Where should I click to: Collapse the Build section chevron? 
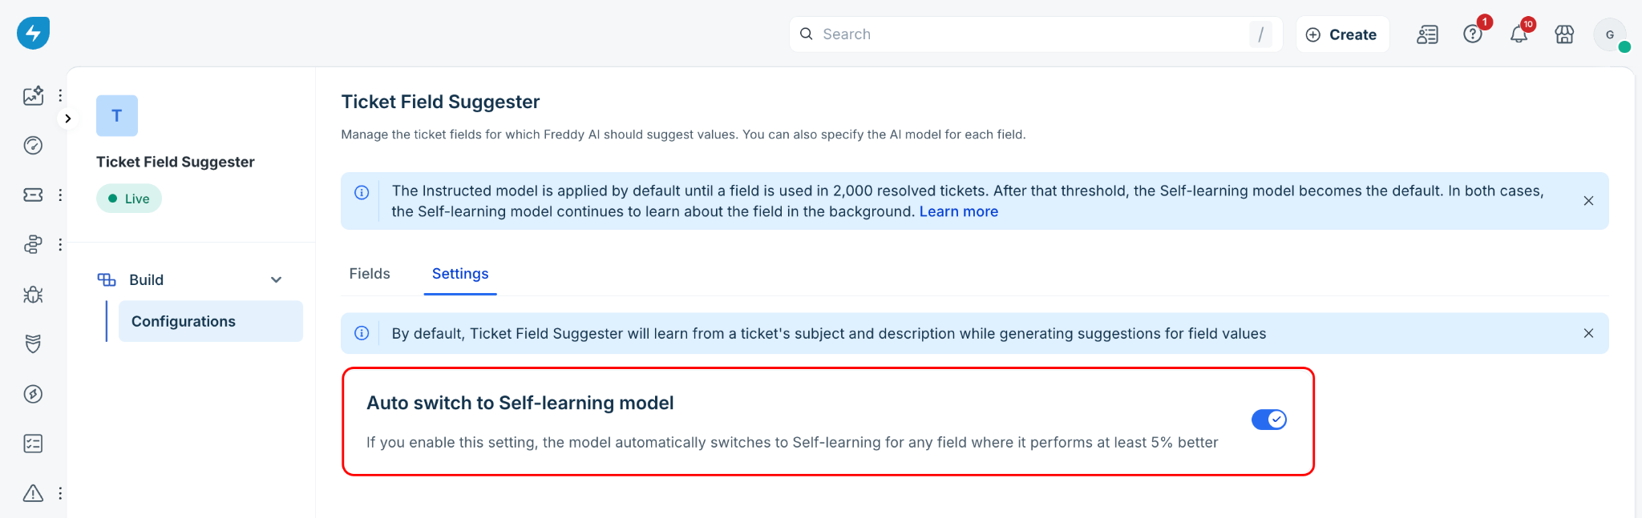click(276, 279)
